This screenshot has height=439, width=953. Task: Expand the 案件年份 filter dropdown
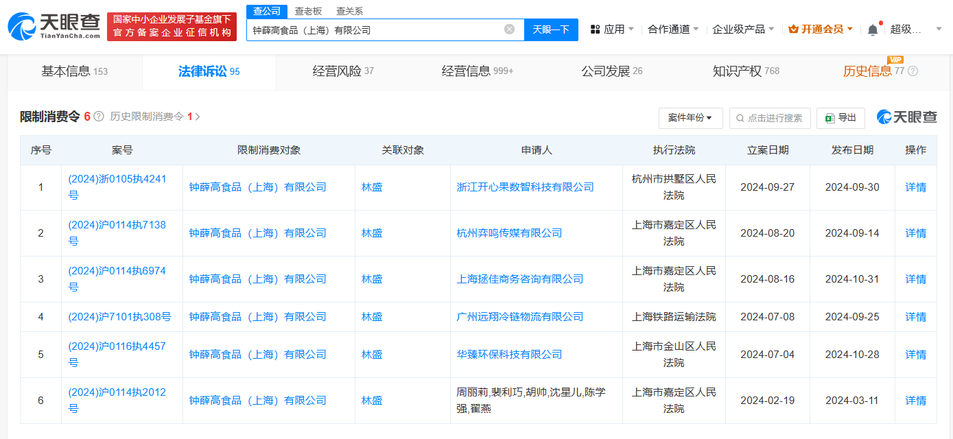[690, 118]
